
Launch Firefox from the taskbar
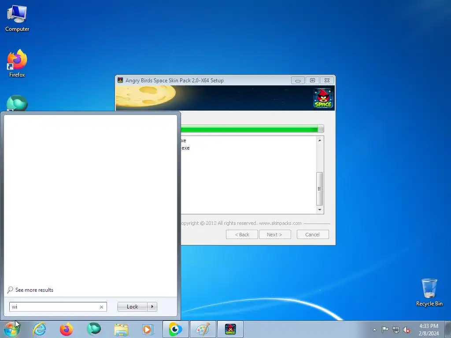(67, 329)
